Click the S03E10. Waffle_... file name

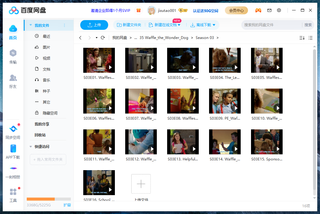(267, 118)
